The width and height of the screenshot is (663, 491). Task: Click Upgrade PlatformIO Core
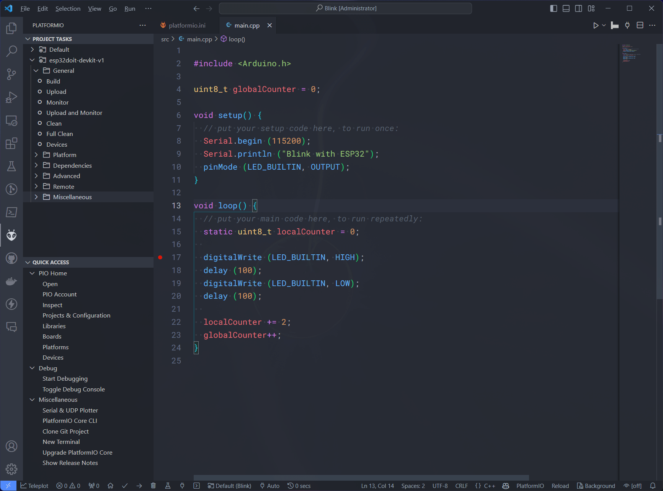(78, 452)
